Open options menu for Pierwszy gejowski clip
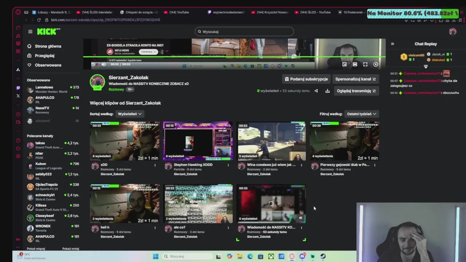Screen dimensions: 466x262 coord(375,165)
